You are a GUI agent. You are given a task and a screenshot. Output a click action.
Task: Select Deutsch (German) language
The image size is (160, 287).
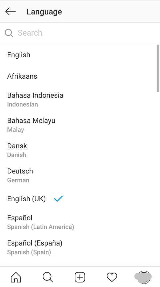pos(80,175)
